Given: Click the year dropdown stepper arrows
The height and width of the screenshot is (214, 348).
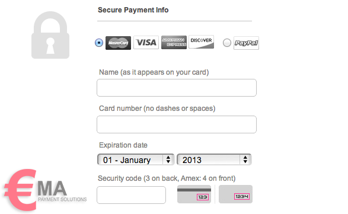Looking at the screenshot, I should (x=245, y=159).
